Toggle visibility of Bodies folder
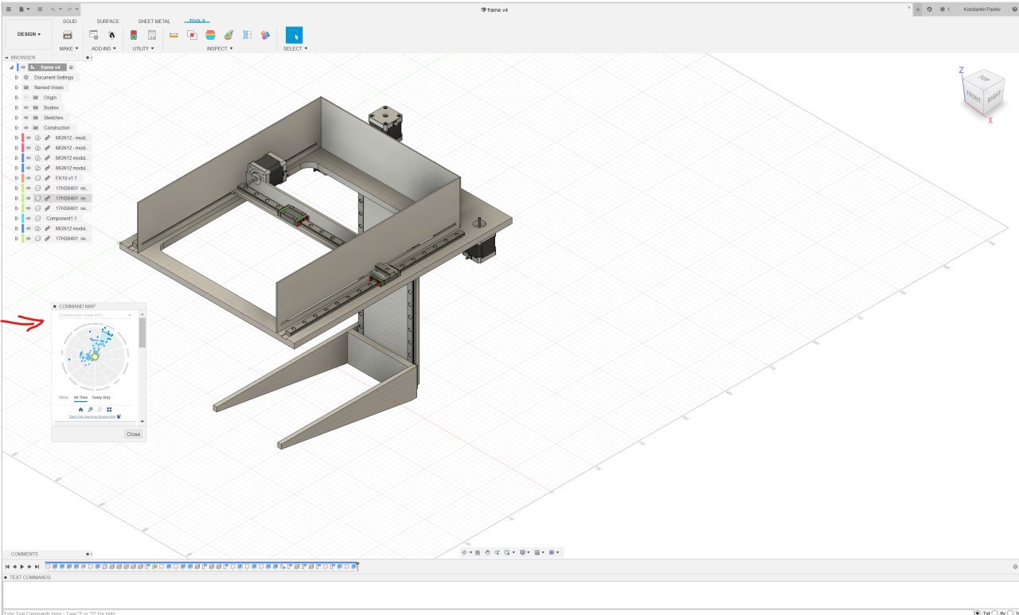 click(25, 107)
